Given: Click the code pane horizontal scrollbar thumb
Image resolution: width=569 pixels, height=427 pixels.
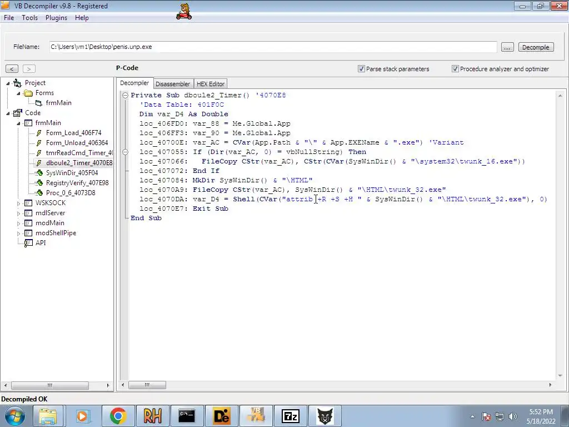Looking at the screenshot, I should pos(147,385).
